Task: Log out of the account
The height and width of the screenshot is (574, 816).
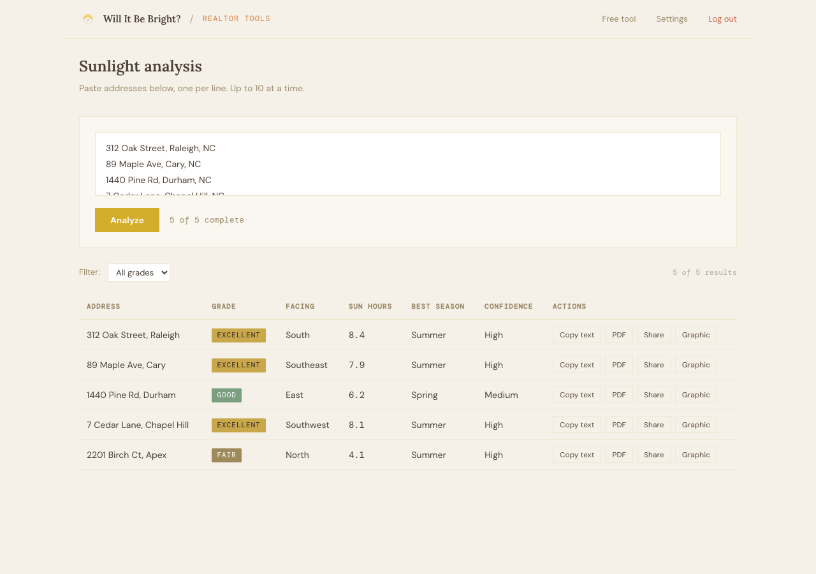Action: (722, 18)
